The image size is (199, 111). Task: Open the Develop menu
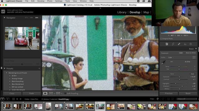[x=41, y=1]
